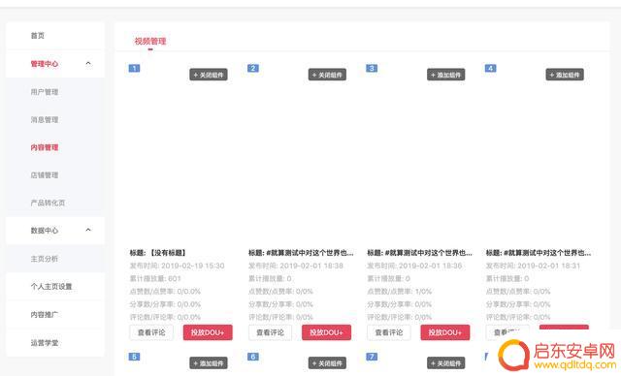Screen dimensions: 621x376
Task: Click 查看评论 for the 18:38 video
Action: tap(270, 332)
